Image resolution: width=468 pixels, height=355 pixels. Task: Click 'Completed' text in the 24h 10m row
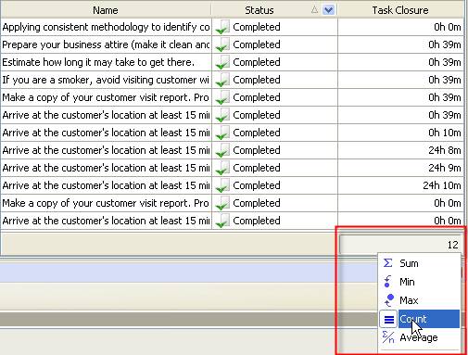[257, 185]
